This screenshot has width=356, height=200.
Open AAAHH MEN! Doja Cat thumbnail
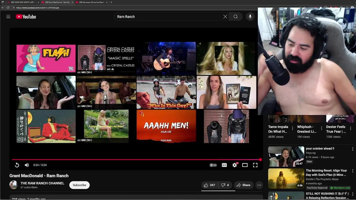pyautogui.click(x=166, y=126)
